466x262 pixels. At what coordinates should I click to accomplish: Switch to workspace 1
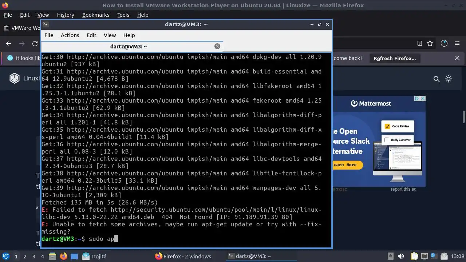tap(16, 257)
